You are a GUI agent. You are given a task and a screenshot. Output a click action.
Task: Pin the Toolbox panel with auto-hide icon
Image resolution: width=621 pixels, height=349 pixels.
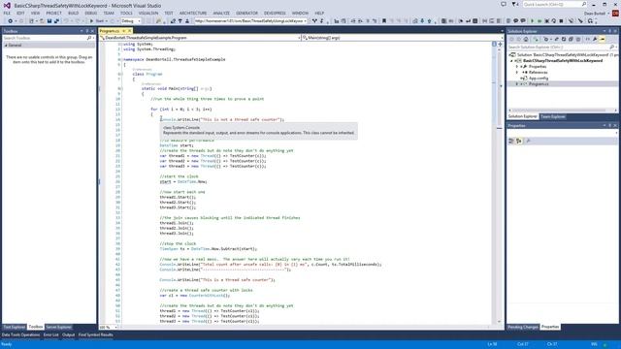(x=87, y=31)
